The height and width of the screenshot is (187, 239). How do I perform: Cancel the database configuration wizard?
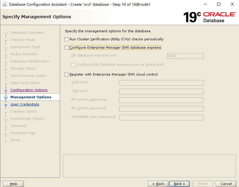pos(226,184)
